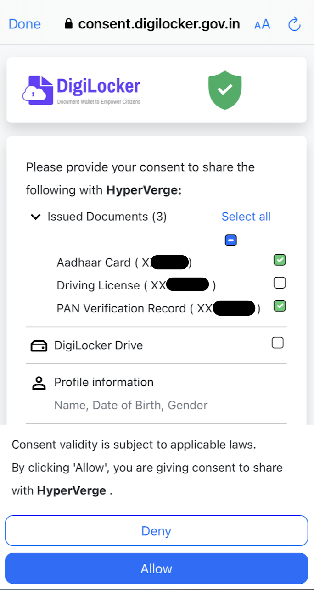The image size is (314, 590).
Task: Click the DigiLocker Drive icon
Action: coord(39,346)
